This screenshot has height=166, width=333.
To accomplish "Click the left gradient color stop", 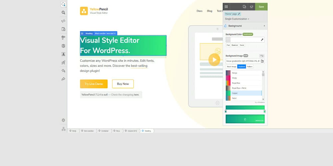I will click(226, 111).
